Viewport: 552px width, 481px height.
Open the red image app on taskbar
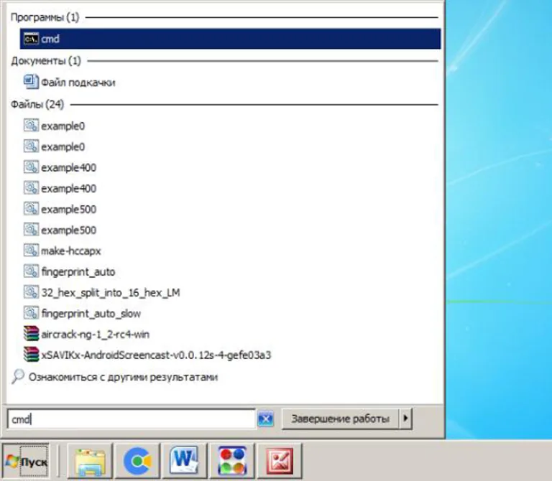pyautogui.click(x=280, y=461)
